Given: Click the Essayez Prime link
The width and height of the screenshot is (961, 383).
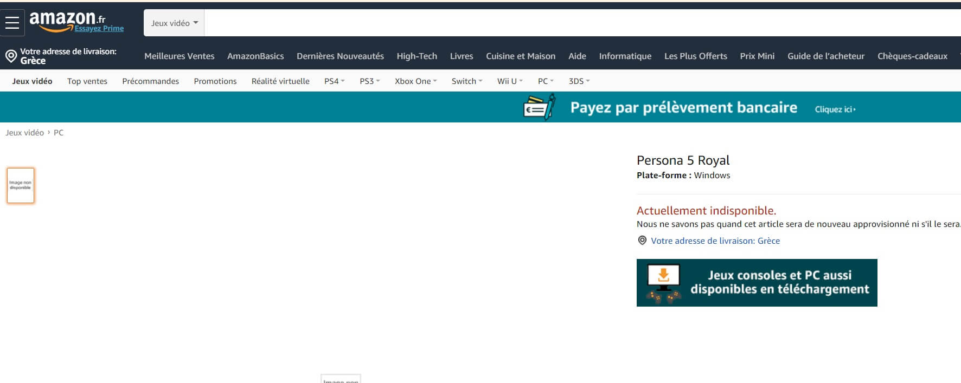Looking at the screenshot, I should [99, 29].
